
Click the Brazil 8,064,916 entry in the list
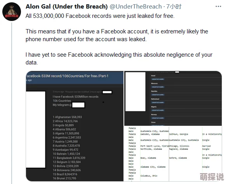click(65, 174)
